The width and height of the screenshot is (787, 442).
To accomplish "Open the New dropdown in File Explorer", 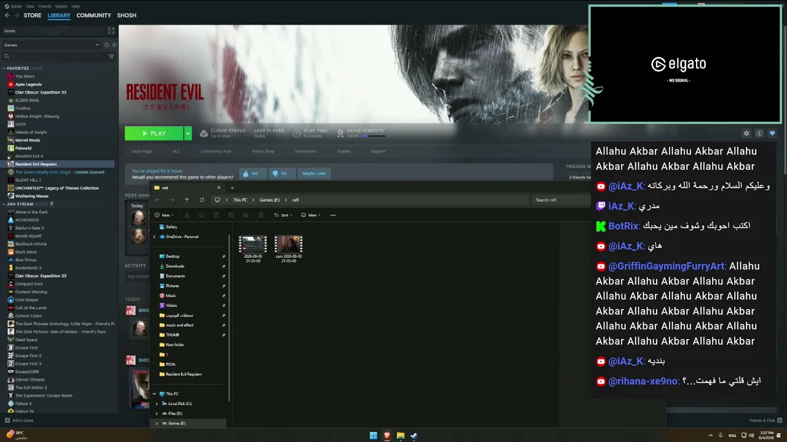I will (x=165, y=215).
